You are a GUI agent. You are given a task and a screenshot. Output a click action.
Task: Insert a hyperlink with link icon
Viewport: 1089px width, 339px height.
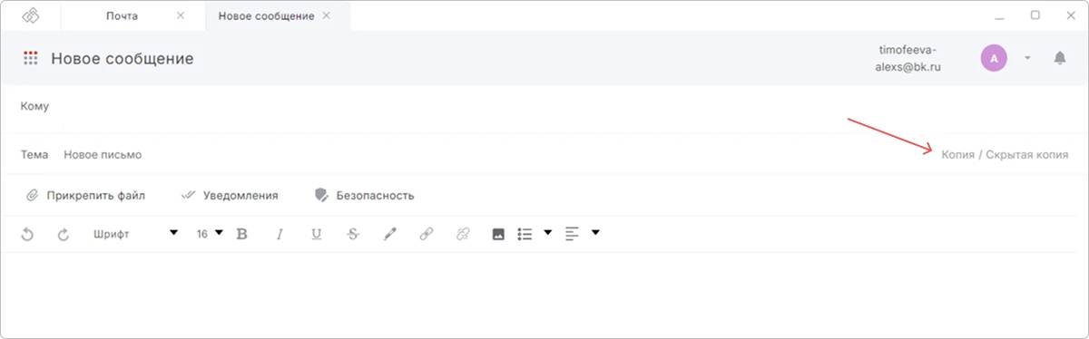pyautogui.click(x=426, y=234)
